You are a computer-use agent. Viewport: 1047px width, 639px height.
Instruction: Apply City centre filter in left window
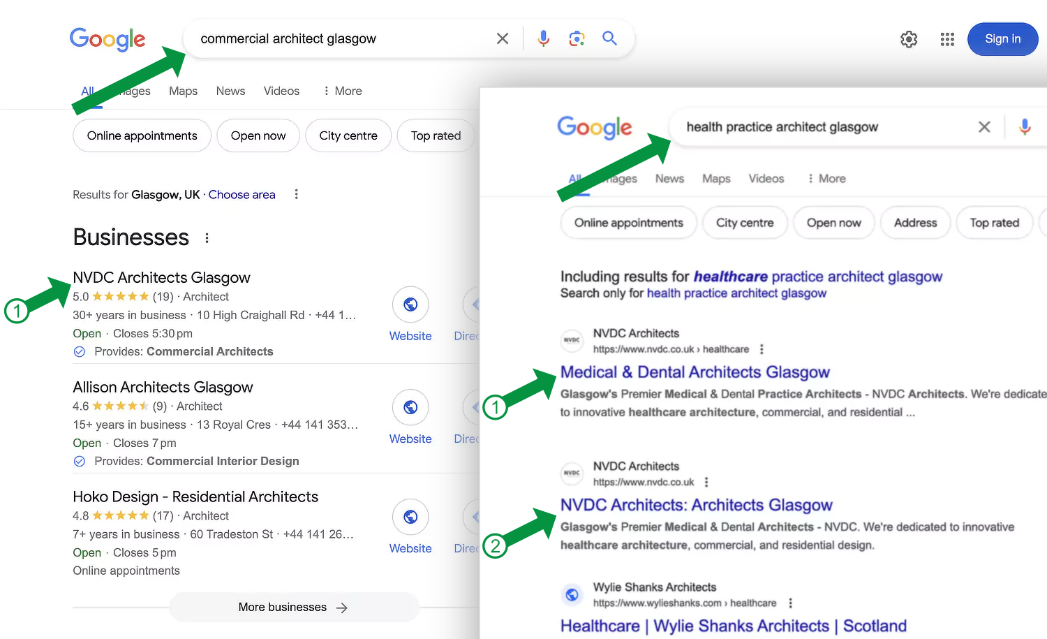[348, 135]
